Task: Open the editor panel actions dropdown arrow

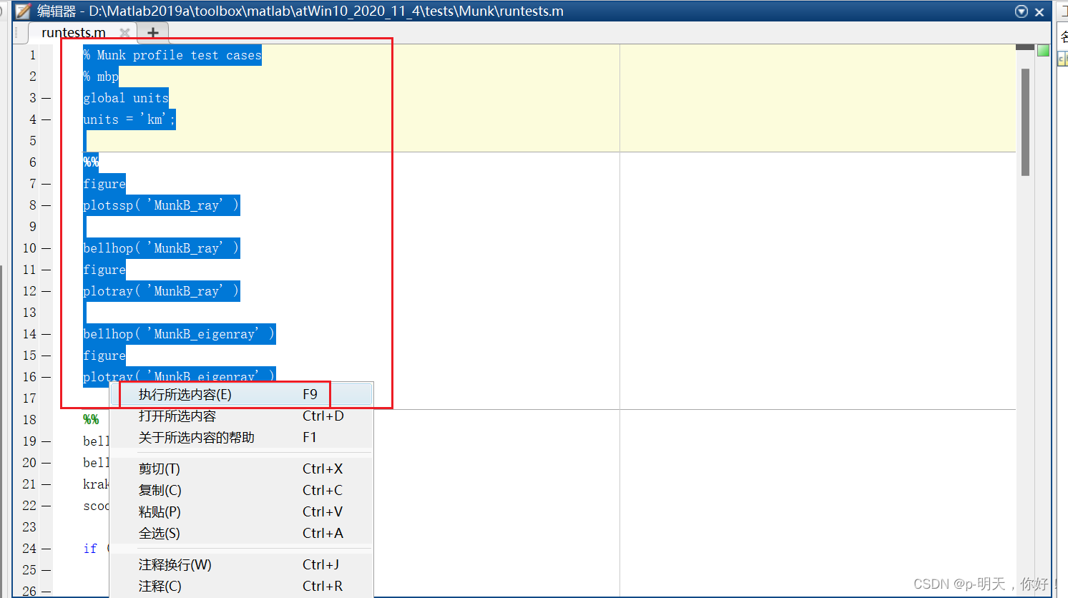Action: tap(1022, 11)
